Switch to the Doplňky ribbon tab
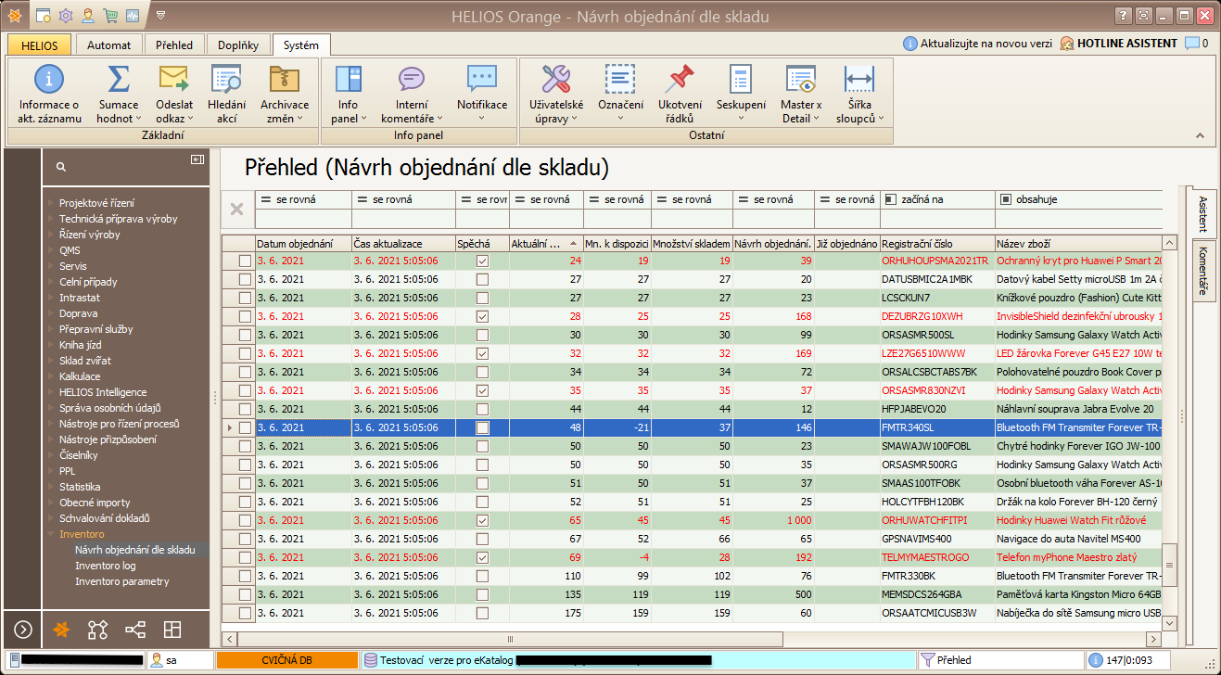Screen dimensions: 1221x675 tap(238, 45)
